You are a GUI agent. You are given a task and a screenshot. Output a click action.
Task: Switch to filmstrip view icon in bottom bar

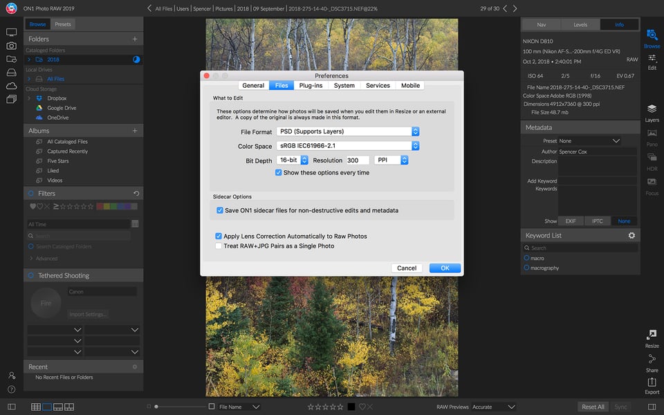(x=58, y=407)
